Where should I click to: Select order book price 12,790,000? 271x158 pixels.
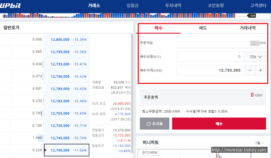(x=60, y=76)
